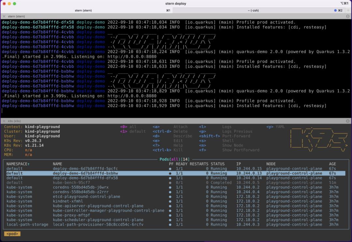The width and height of the screenshot is (352, 242).
Task: Select etcd-playground-control-plane pod
Action: pyautogui.click(x=176, y=197)
